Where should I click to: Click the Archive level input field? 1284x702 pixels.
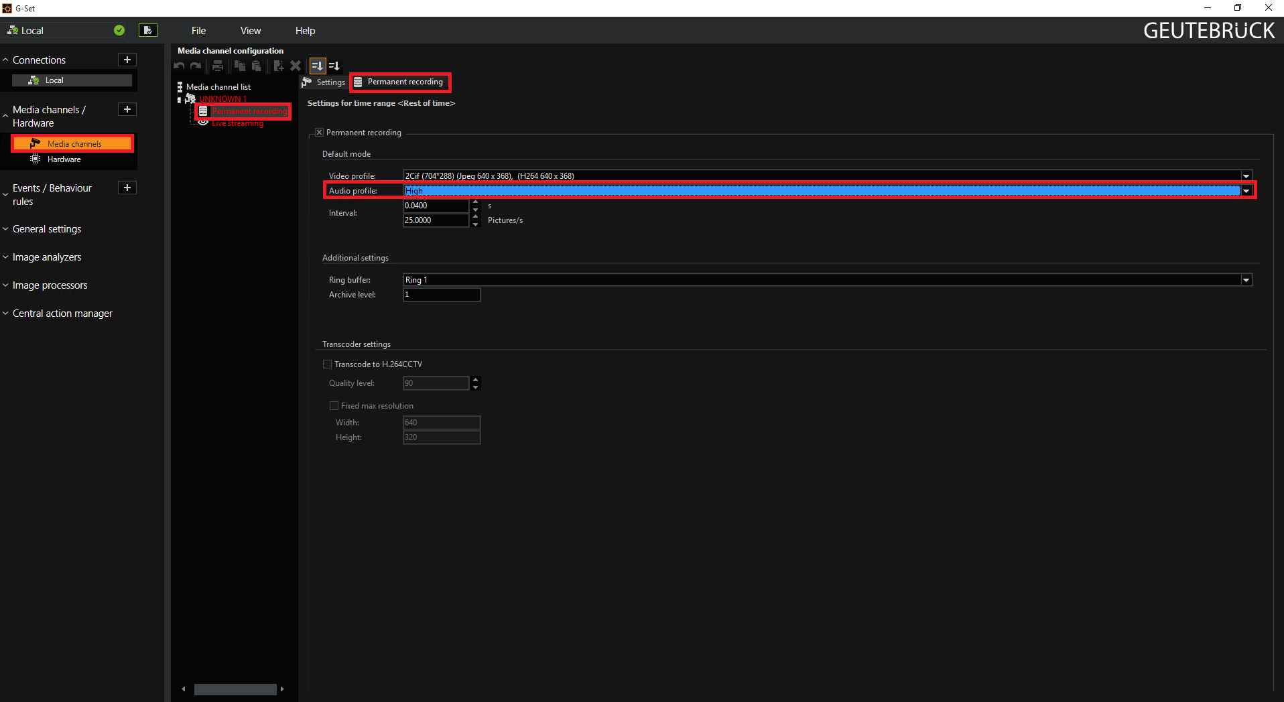coord(441,295)
